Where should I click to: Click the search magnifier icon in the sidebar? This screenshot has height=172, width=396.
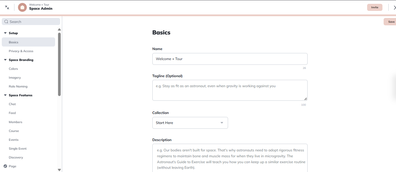pos(6,21)
